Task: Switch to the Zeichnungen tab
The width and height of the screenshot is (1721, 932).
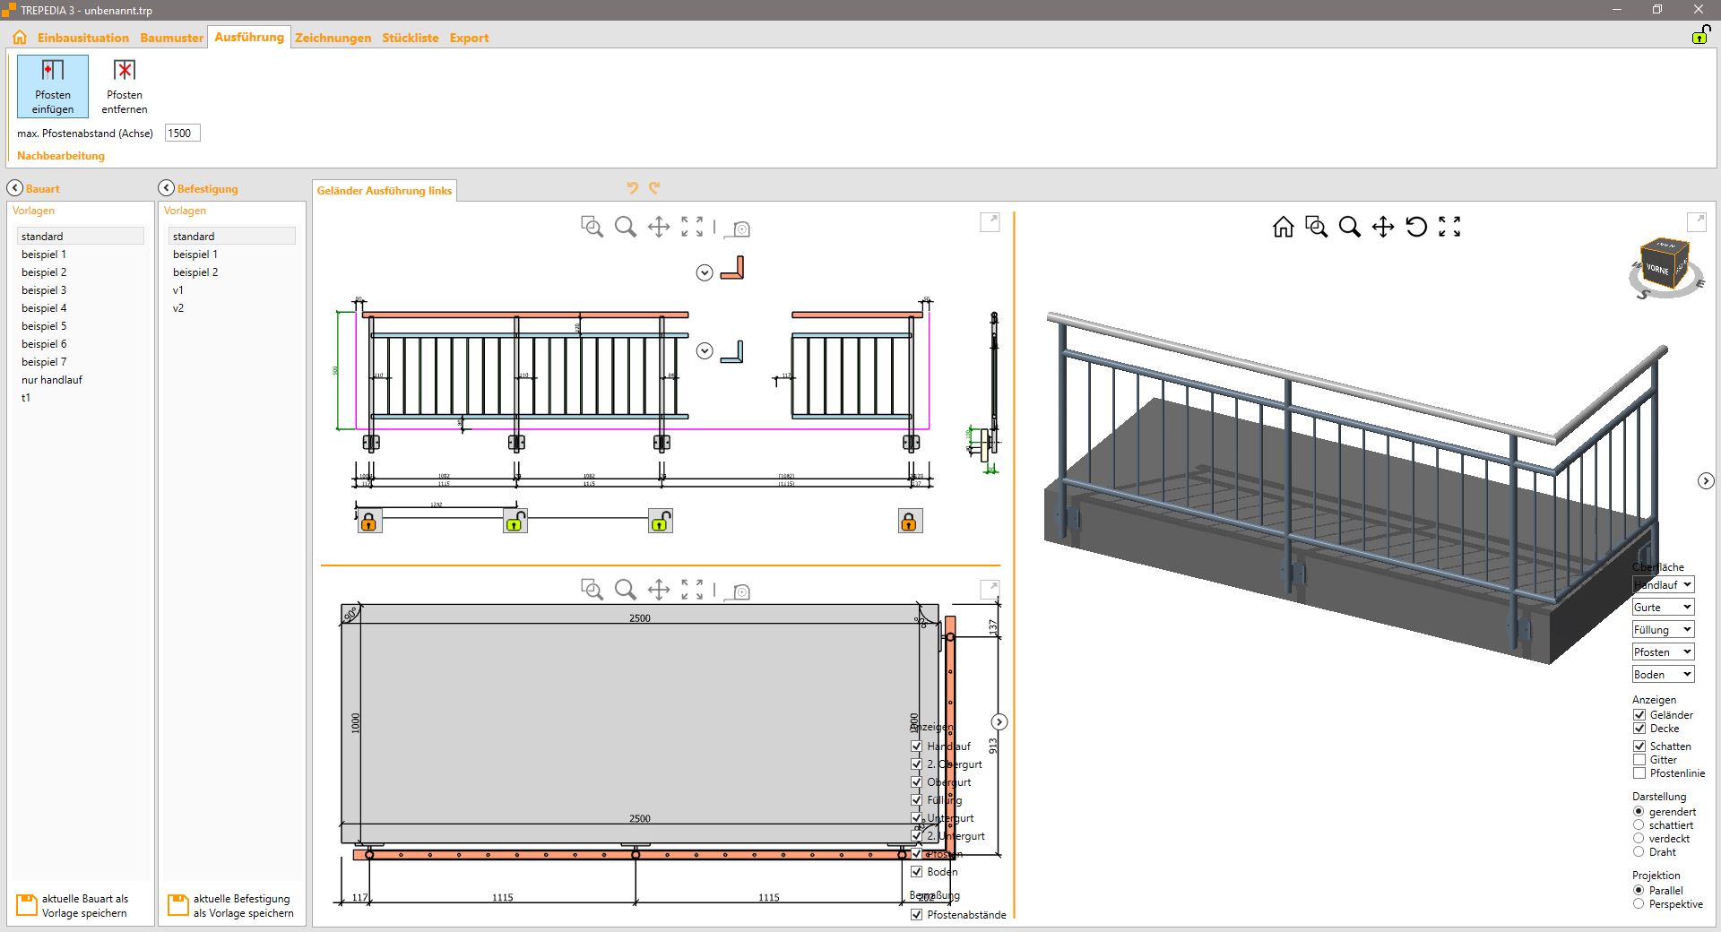Action: [333, 38]
